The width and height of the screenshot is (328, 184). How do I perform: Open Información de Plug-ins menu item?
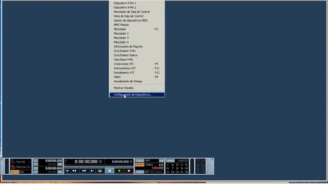pyautogui.click(x=137, y=47)
